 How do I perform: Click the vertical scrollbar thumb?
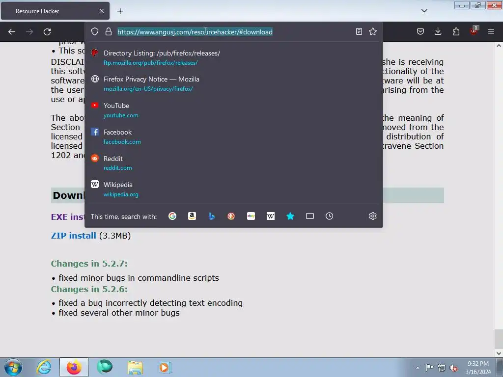[x=499, y=339]
